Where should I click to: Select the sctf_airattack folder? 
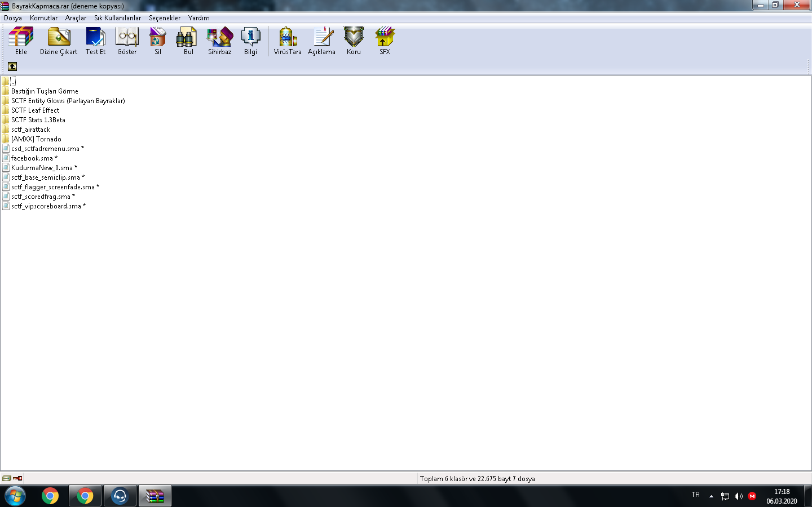tap(30, 130)
